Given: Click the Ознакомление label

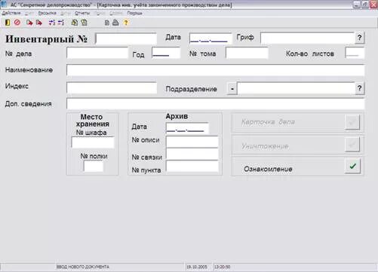Looking at the screenshot, I should coord(268,169).
